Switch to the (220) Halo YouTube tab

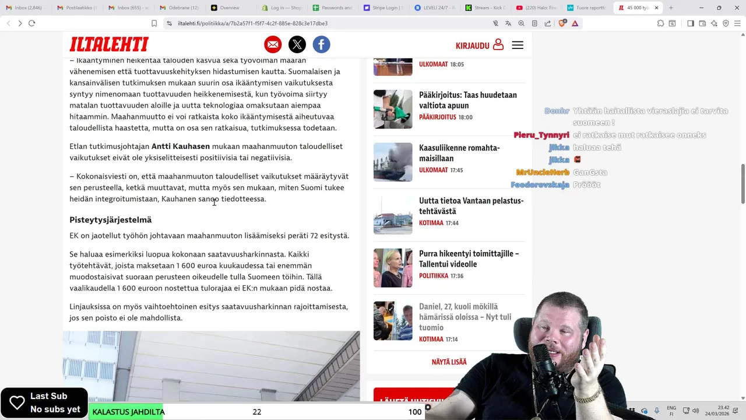pos(537,8)
